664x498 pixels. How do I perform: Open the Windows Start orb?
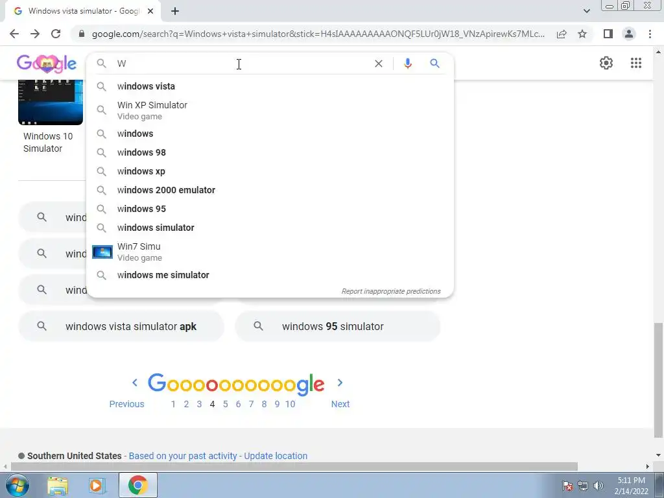[18, 485]
